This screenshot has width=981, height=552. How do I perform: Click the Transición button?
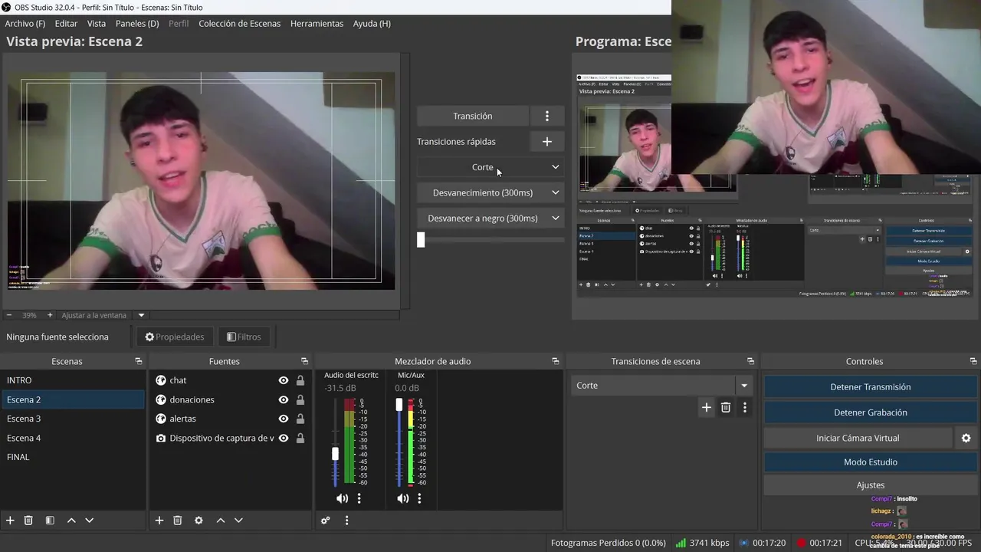pyautogui.click(x=473, y=116)
